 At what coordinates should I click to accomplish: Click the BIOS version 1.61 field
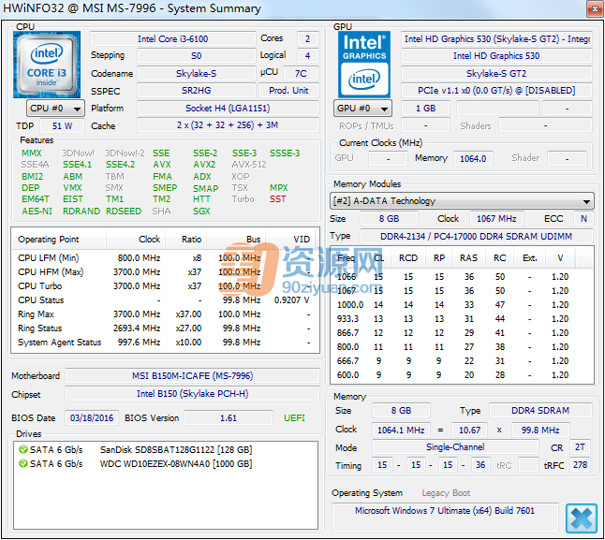tap(229, 417)
